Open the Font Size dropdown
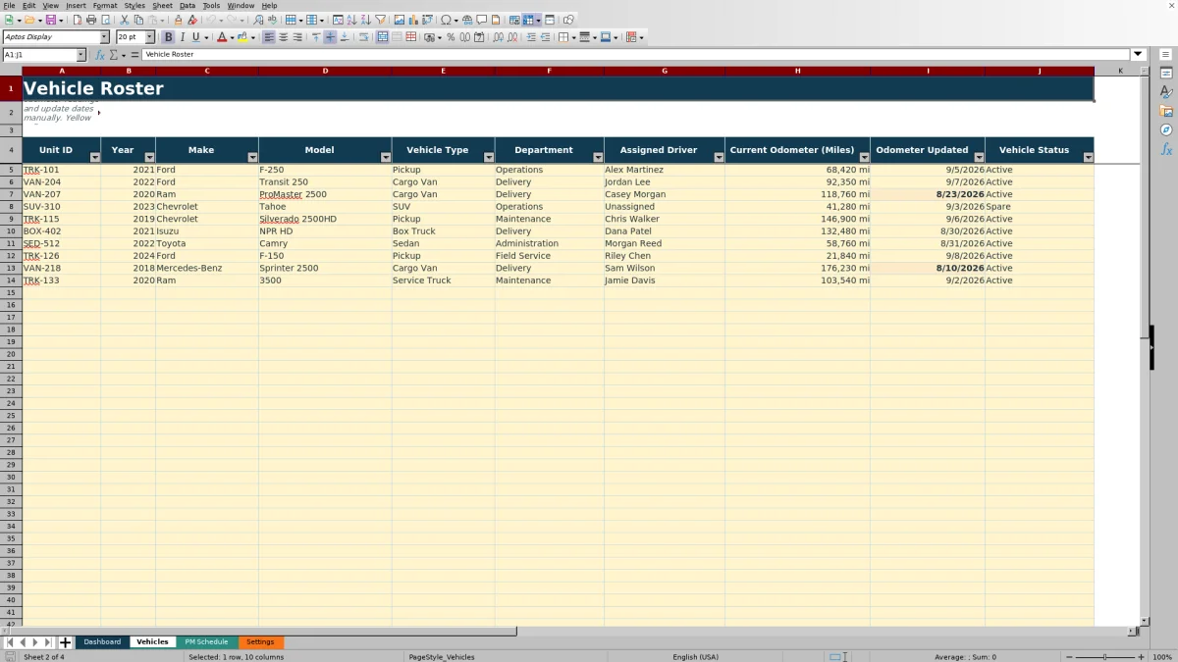This screenshot has width=1178, height=662. (x=150, y=37)
